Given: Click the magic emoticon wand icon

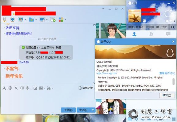Looking at the screenshot, I should (16, 88).
